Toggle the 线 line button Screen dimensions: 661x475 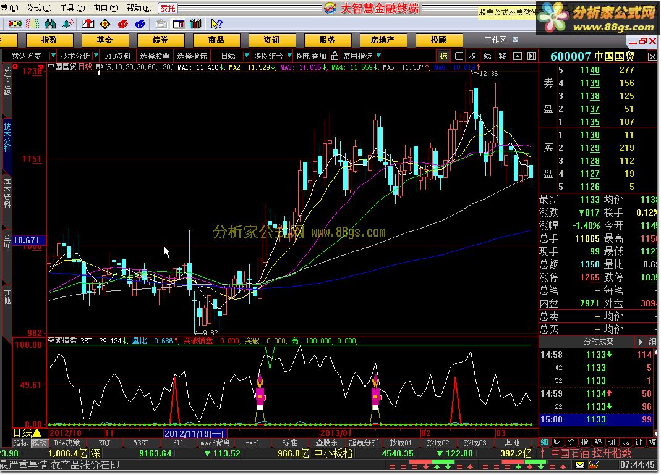(487, 56)
